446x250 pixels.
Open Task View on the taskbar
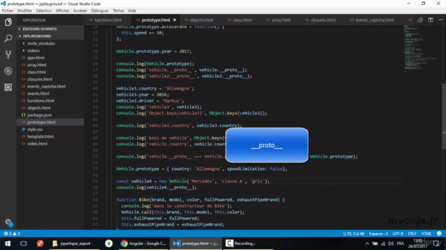tap(23, 244)
